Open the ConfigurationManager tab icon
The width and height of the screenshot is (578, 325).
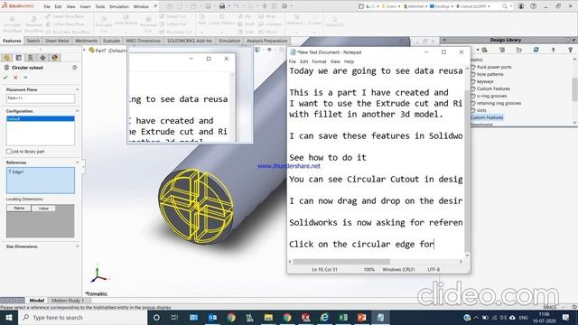point(31,58)
